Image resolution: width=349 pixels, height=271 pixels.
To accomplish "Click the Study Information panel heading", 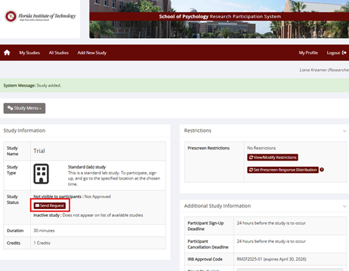I will (x=24, y=131).
